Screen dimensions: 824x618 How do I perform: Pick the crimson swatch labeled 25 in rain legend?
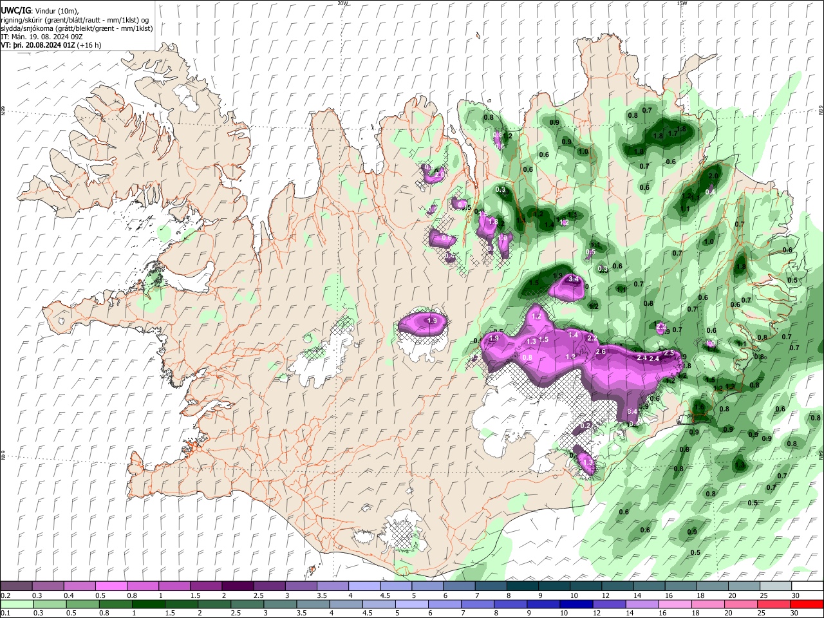[773, 604]
